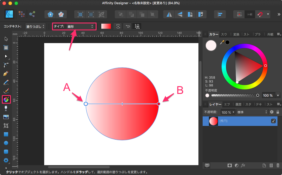Click the eyedropper color picker icon
Image resolution: width=282 pixels, height=175 pixels.
[222, 42]
